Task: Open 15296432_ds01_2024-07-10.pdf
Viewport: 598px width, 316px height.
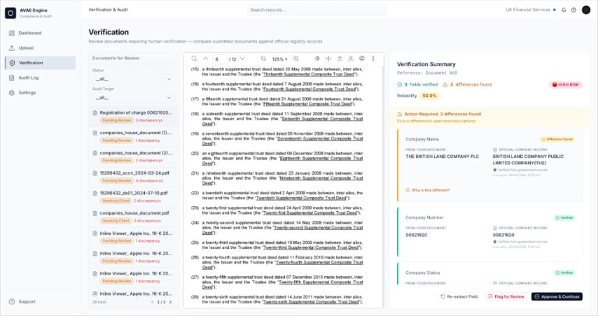Action: pyautogui.click(x=133, y=197)
